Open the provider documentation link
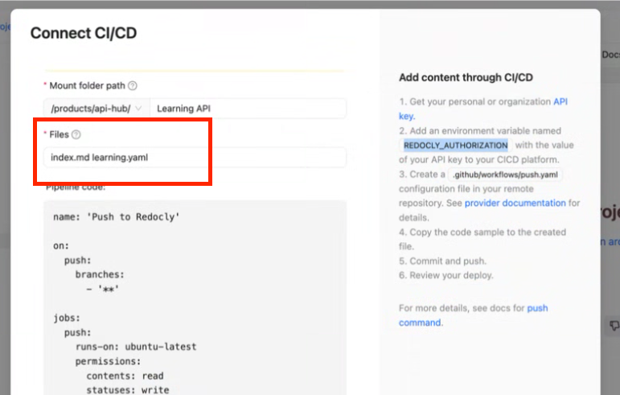The width and height of the screenshot is (620, 395). pos(515,203)
